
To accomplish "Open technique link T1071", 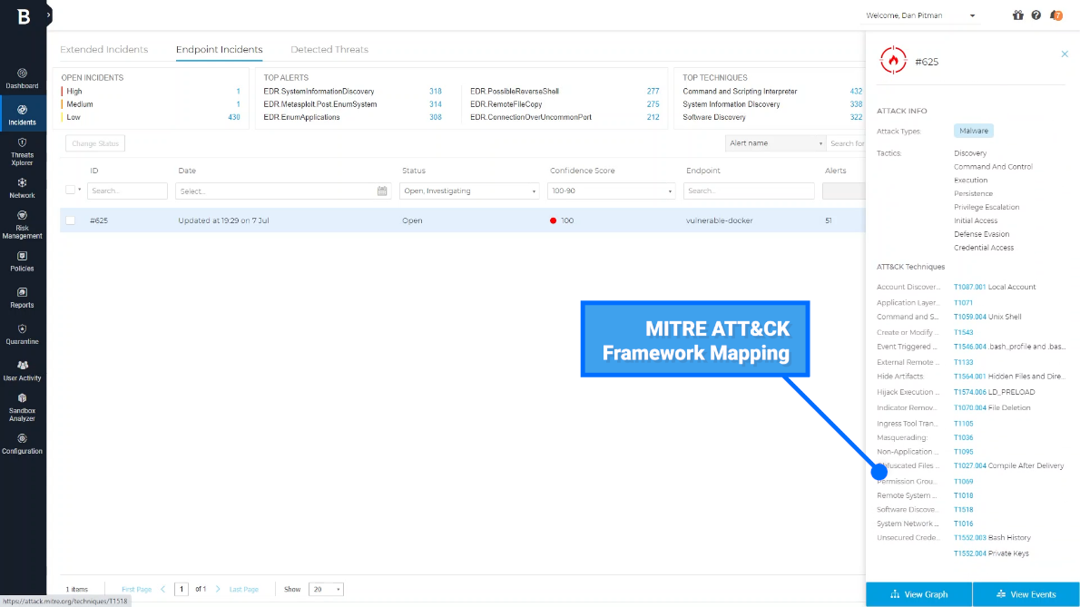I will [963, 303].
